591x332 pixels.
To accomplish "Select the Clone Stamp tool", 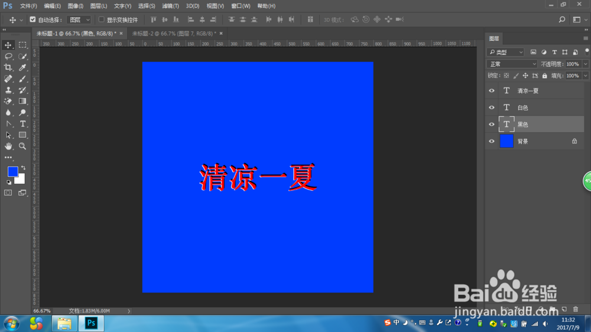I will tap(8, 90).
